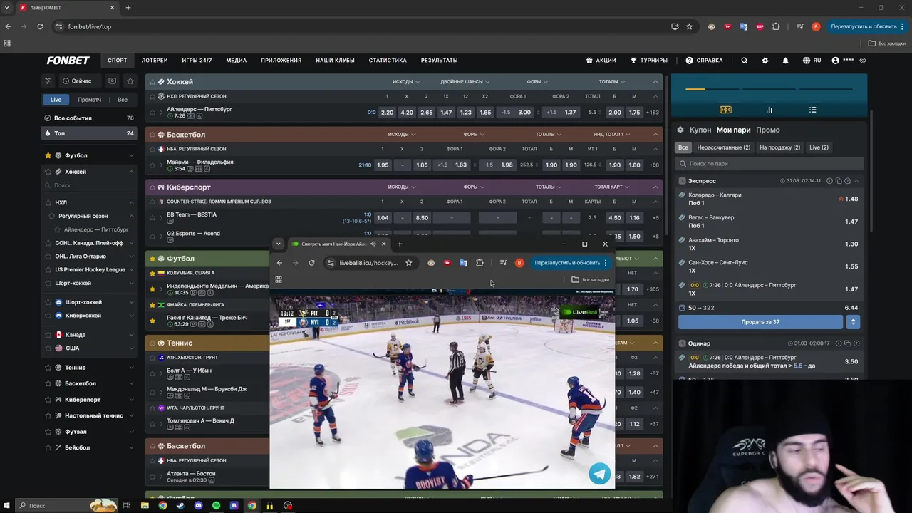Switch to the Прематч tab

pyautogui.click(x=90, y=100)
